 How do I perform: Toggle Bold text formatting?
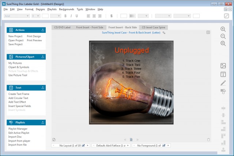[x=66, y=16]
